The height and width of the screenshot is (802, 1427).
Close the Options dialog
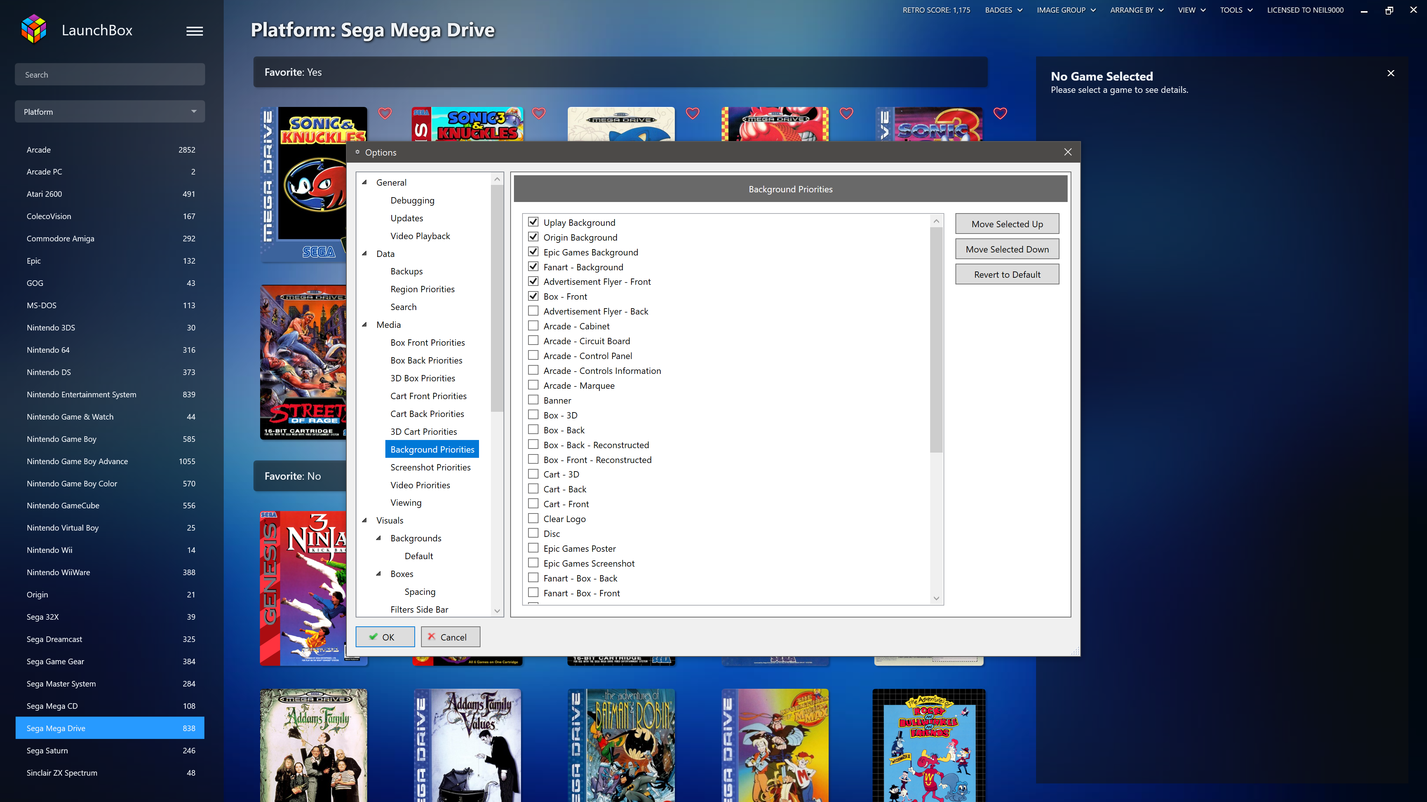[1068, 152]
